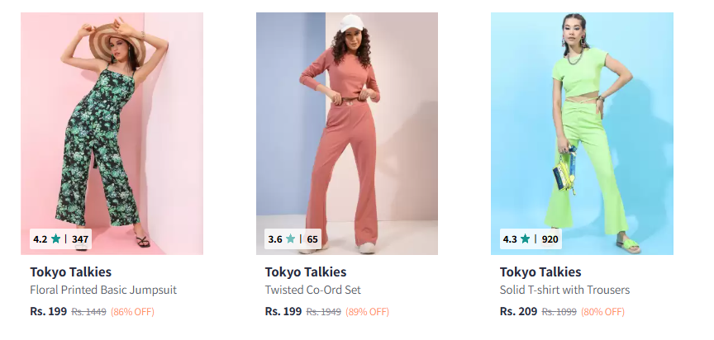Click Tokyo Talkies brand above co-ord set title

305,272
